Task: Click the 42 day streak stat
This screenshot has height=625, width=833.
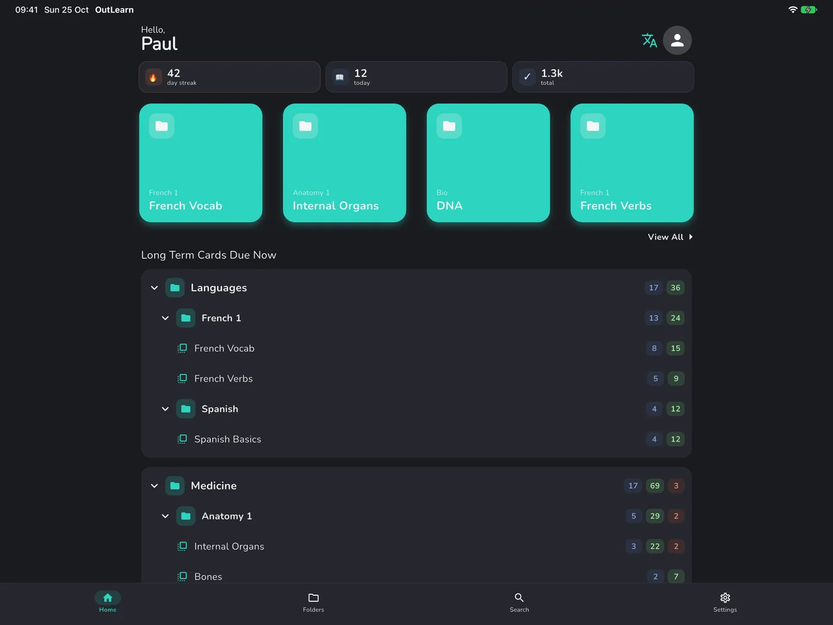Action: 230,77
